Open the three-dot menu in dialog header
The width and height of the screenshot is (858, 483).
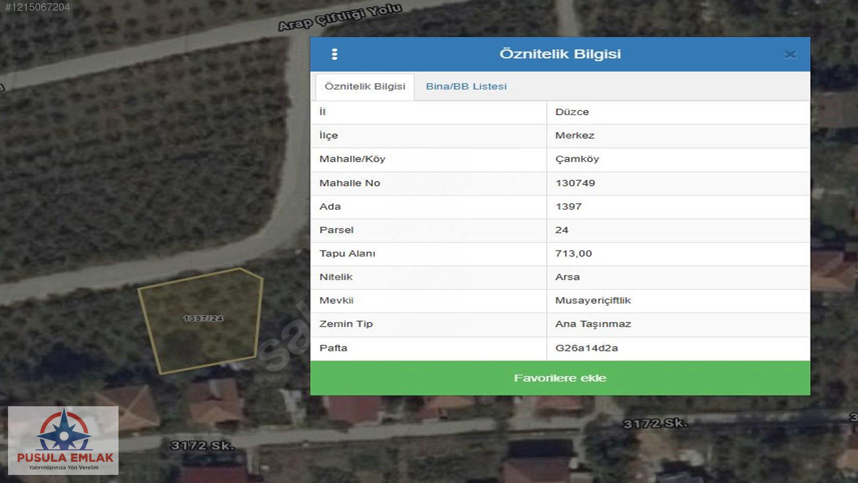point(335,54)
